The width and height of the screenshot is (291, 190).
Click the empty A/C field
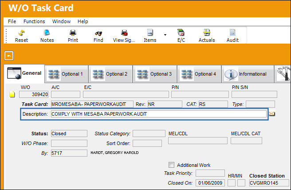point(66,94)
